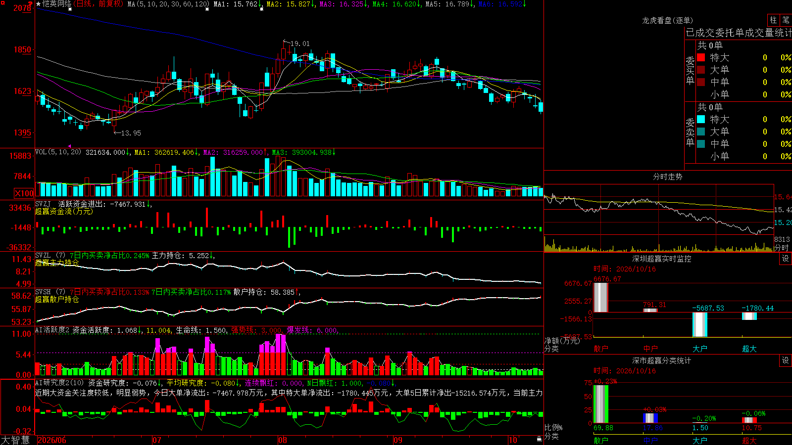Click the 柱 (bar) view button
The height and width of the screenshot is (445, 792).
[x=773, y=20]
